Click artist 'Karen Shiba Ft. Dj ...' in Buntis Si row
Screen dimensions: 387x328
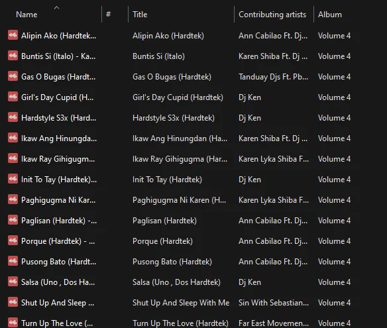click(273, 56)
